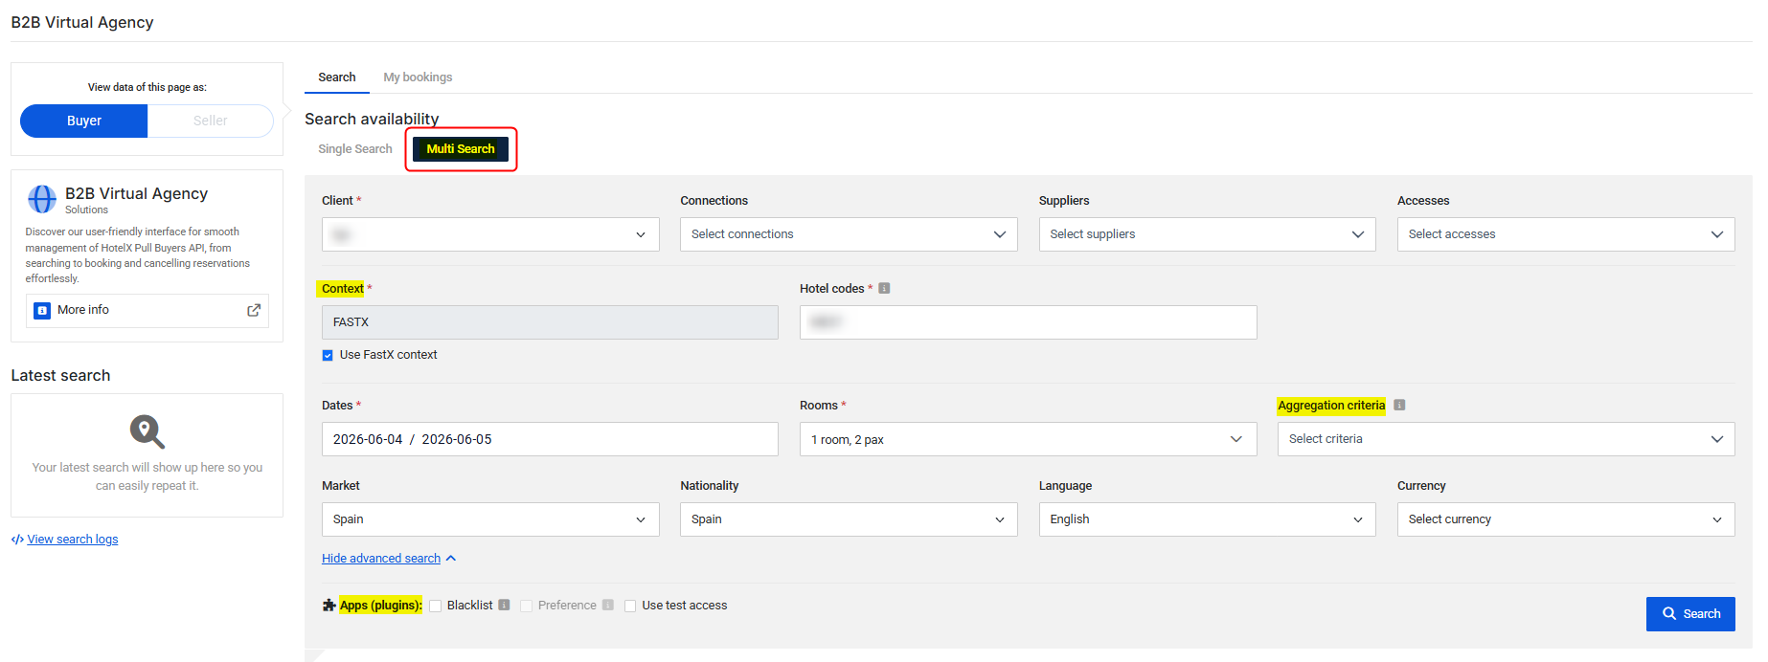Click the B2B Virtual Agency page title

(82, 22)
